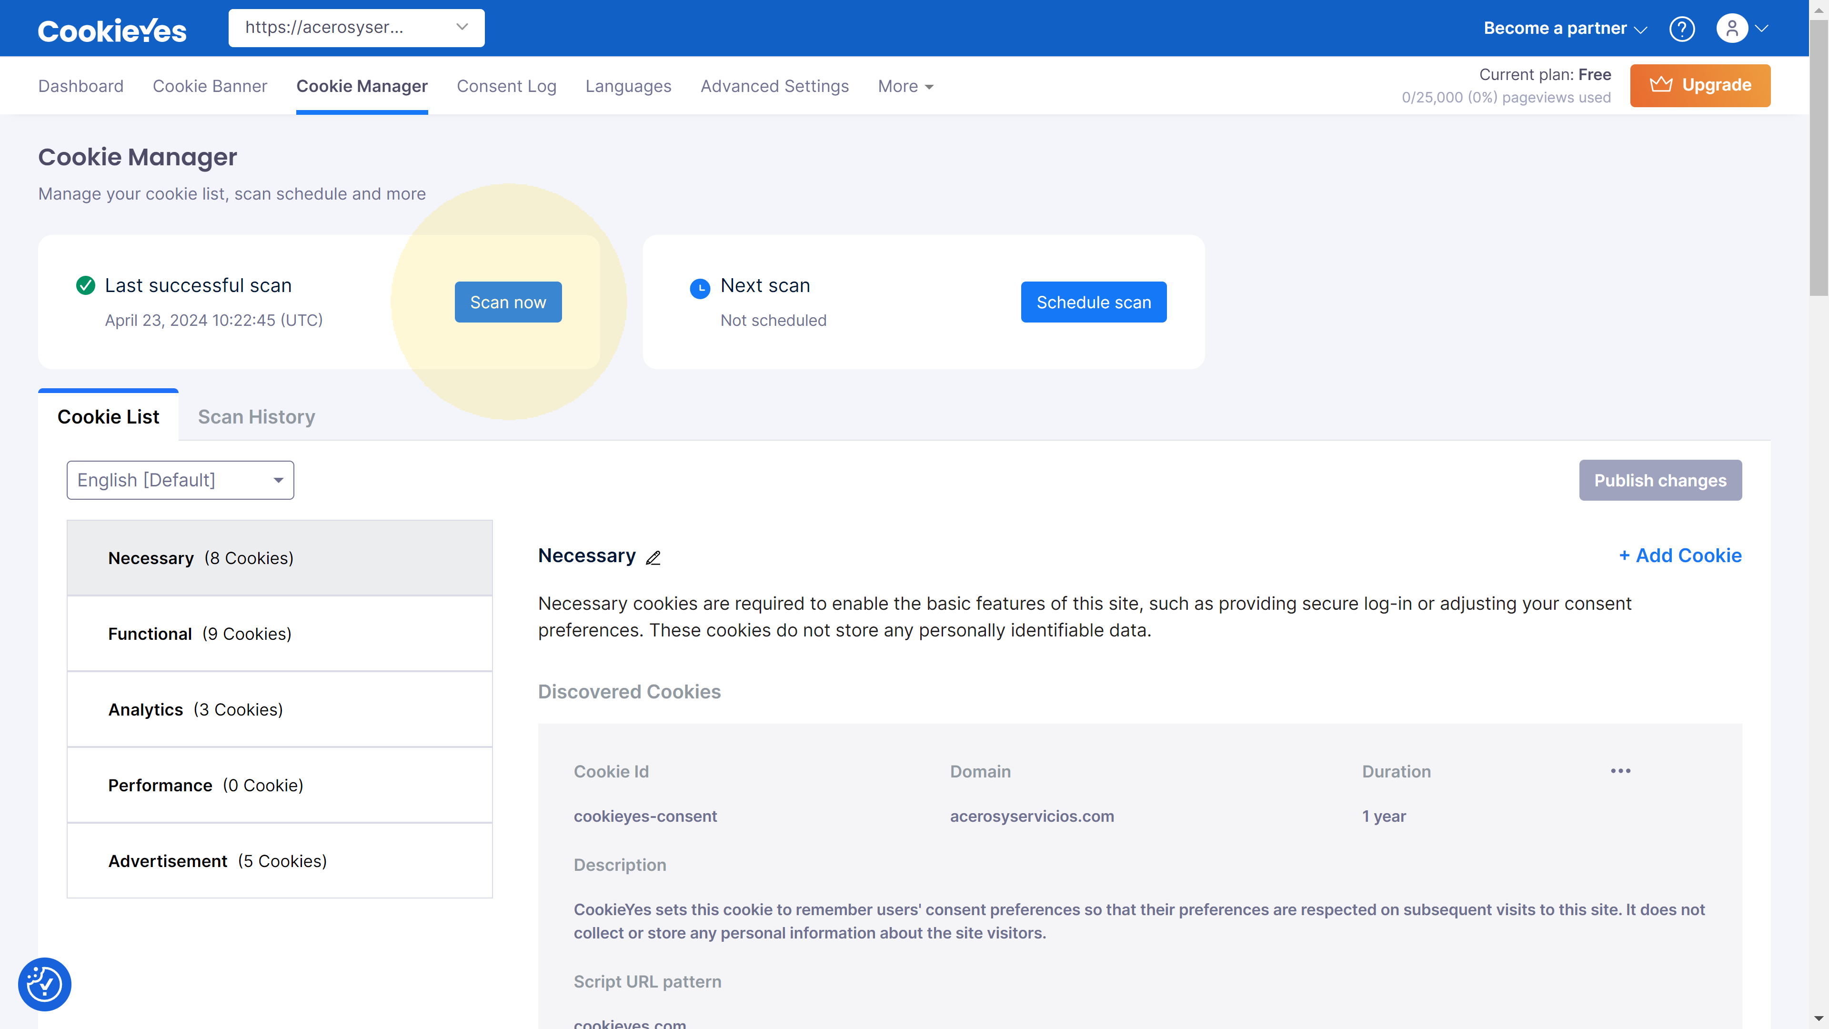1829x1029 pixels.
Task: Open Advanced Settings tab
Action: coord(774,86)
